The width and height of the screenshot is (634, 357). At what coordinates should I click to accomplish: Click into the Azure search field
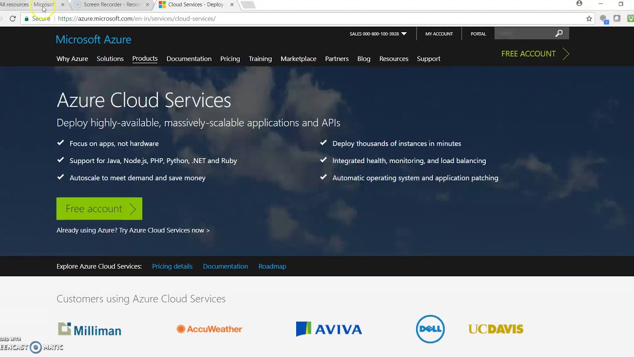[525, 33]
